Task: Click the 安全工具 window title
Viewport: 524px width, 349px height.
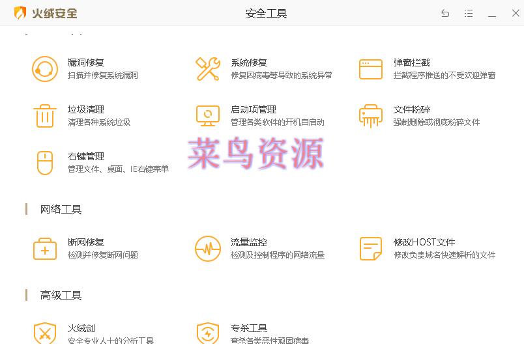Action: 266,14
